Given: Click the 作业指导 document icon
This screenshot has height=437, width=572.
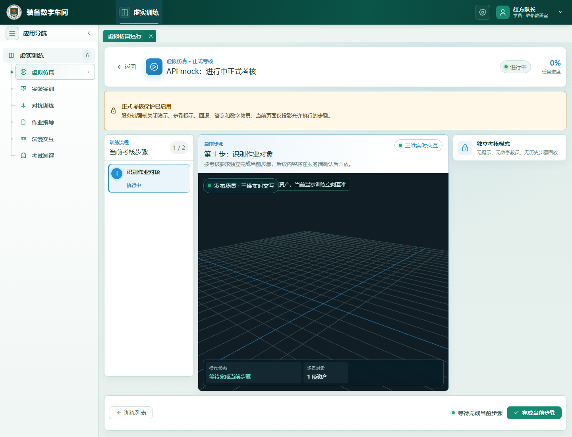Looking at the screenshot, I should point(23,122).
